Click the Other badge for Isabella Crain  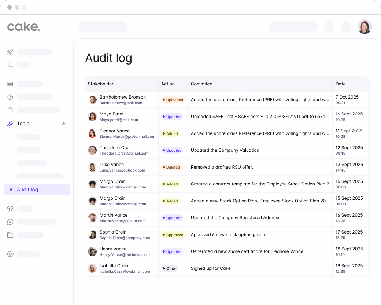(x=170, y=268)
